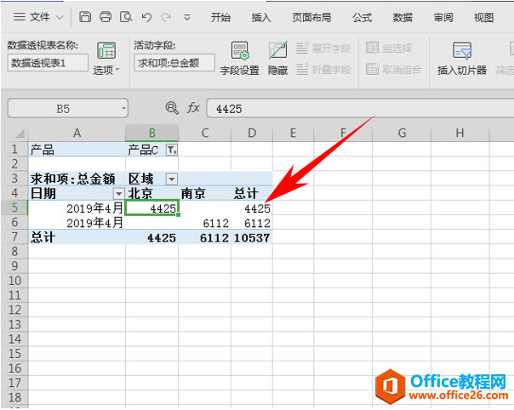
Task: Open the 日期 row filter dropdown
Action: point(118,193)
